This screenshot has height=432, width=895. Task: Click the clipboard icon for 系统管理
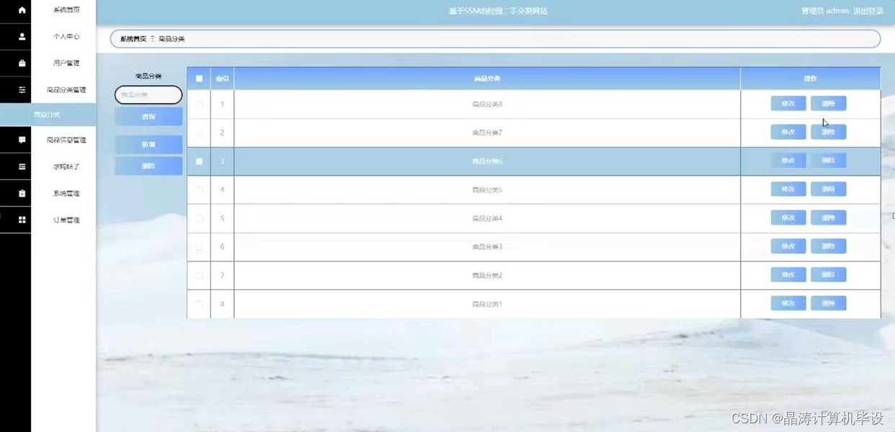click(22, 193)
